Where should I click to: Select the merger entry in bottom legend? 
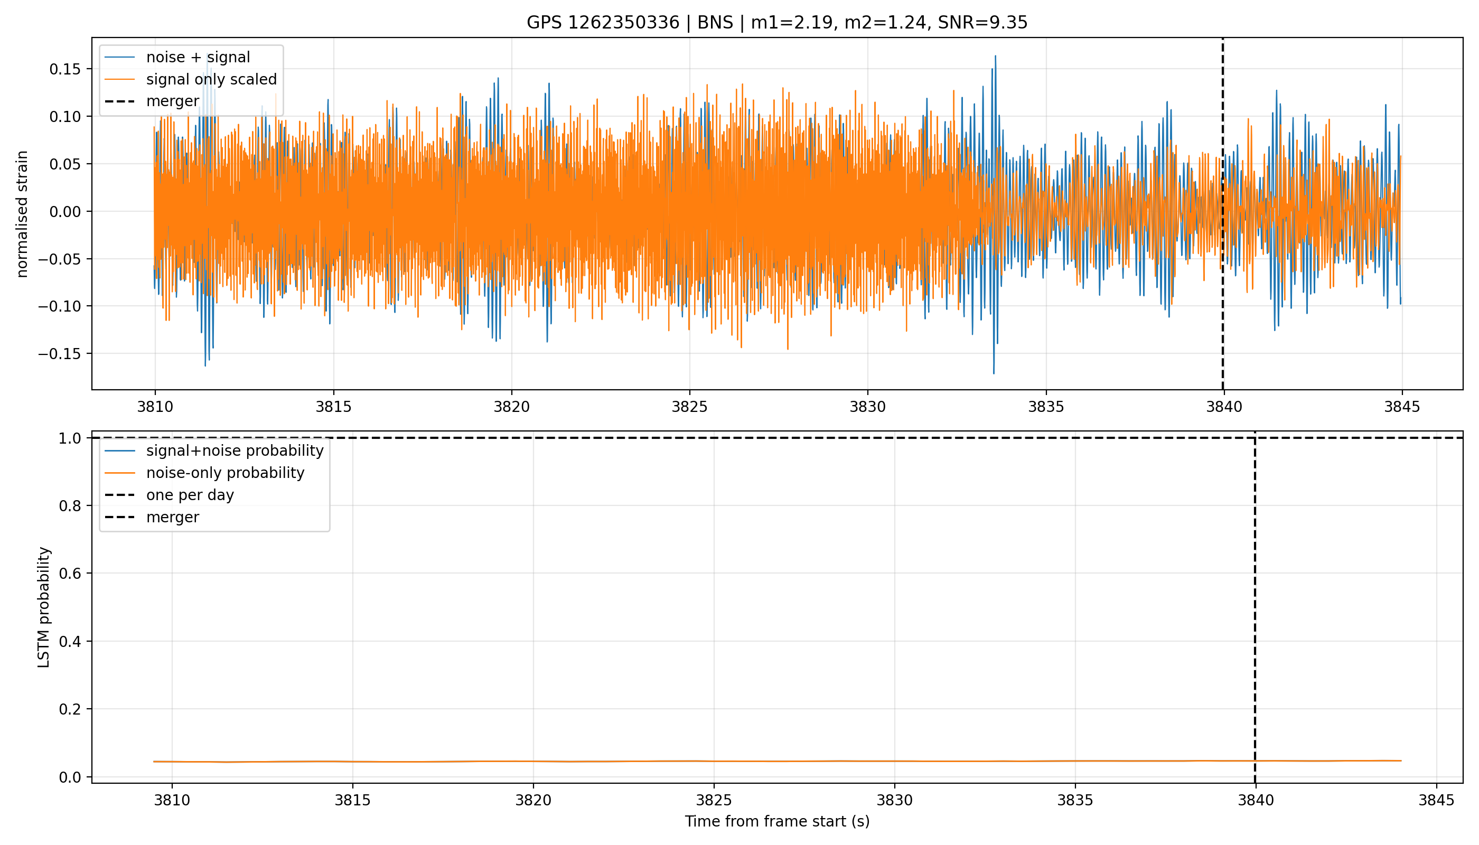[152, 517]
